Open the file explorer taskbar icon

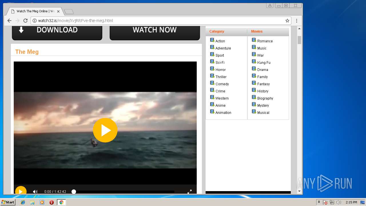[x=32, y=202]
